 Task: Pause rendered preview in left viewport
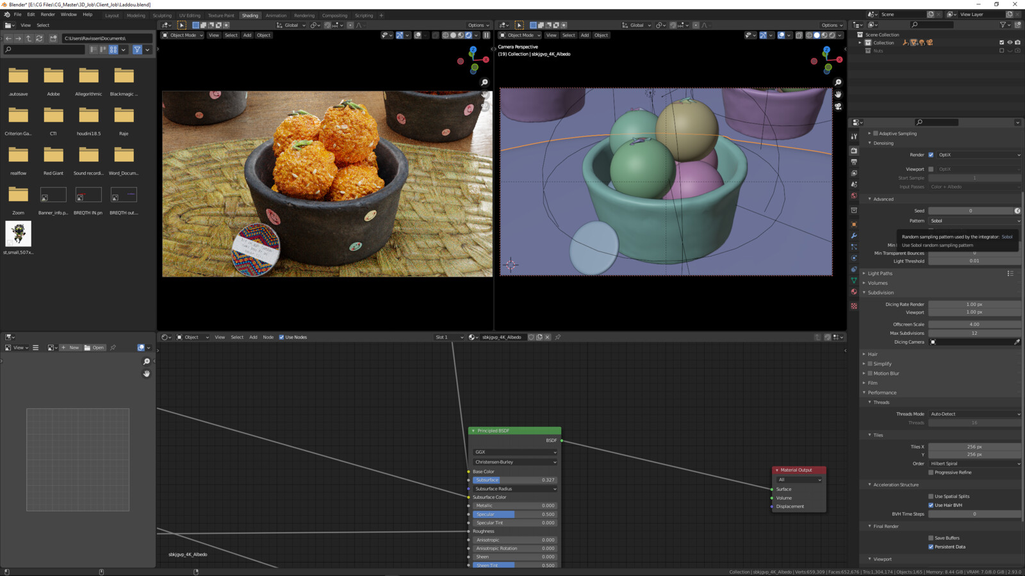(x=486, y=35)
